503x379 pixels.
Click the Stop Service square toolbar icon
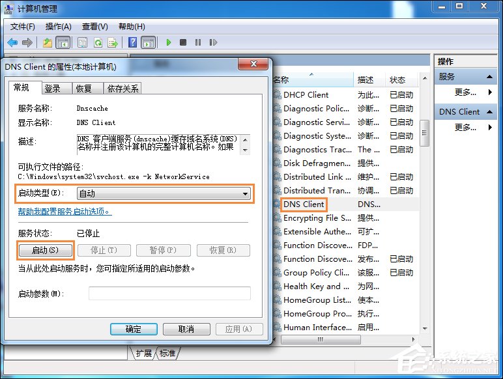[x=183, y=43]
